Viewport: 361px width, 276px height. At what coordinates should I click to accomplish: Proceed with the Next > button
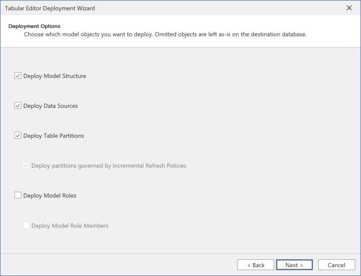294,265
